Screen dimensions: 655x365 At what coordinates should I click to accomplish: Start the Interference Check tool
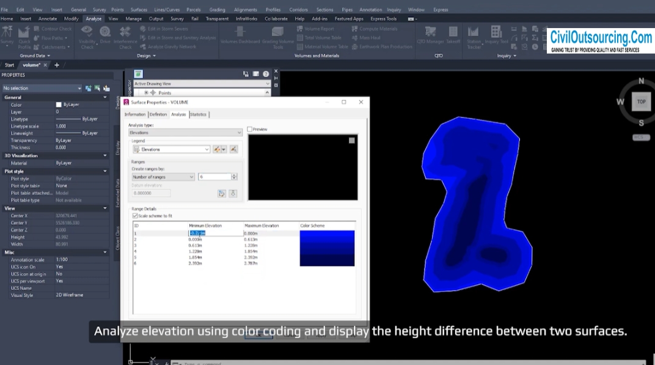pyautogui.click(x=125, y=37)
